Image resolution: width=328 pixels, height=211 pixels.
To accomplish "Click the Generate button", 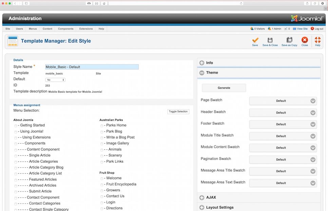I will tap(224, 88).
